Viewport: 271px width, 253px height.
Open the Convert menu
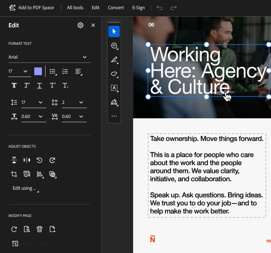[116, 8]
